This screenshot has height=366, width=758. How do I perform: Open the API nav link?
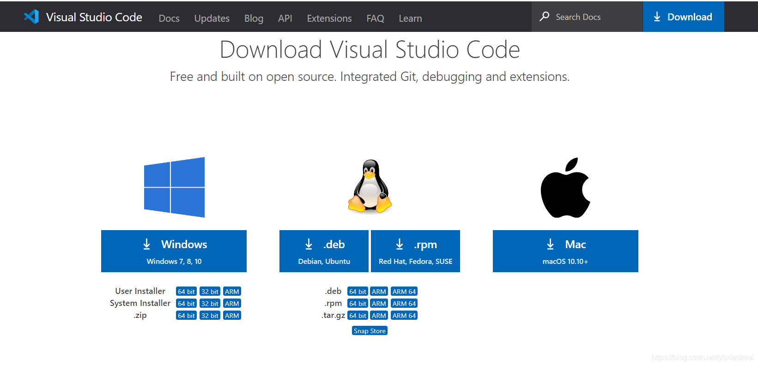click(x=285, y=18)
